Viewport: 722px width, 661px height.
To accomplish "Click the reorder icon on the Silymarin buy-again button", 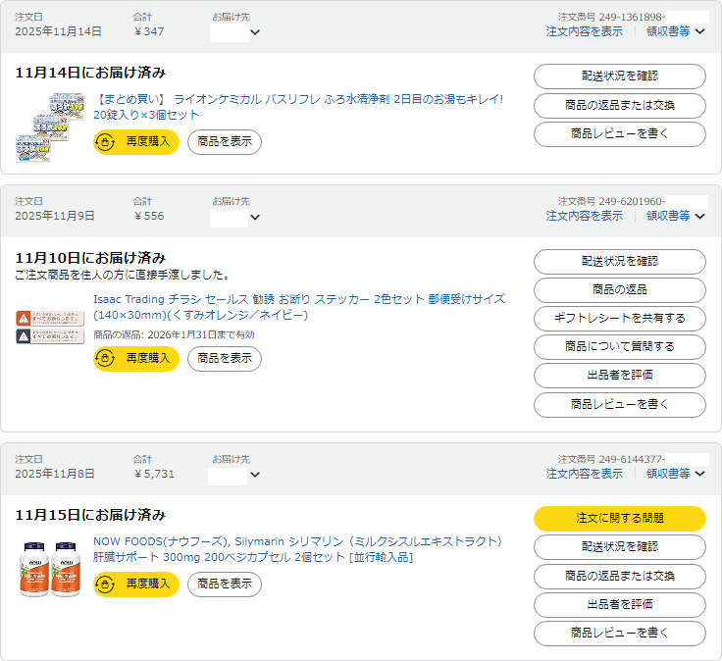I will (107, 585).
